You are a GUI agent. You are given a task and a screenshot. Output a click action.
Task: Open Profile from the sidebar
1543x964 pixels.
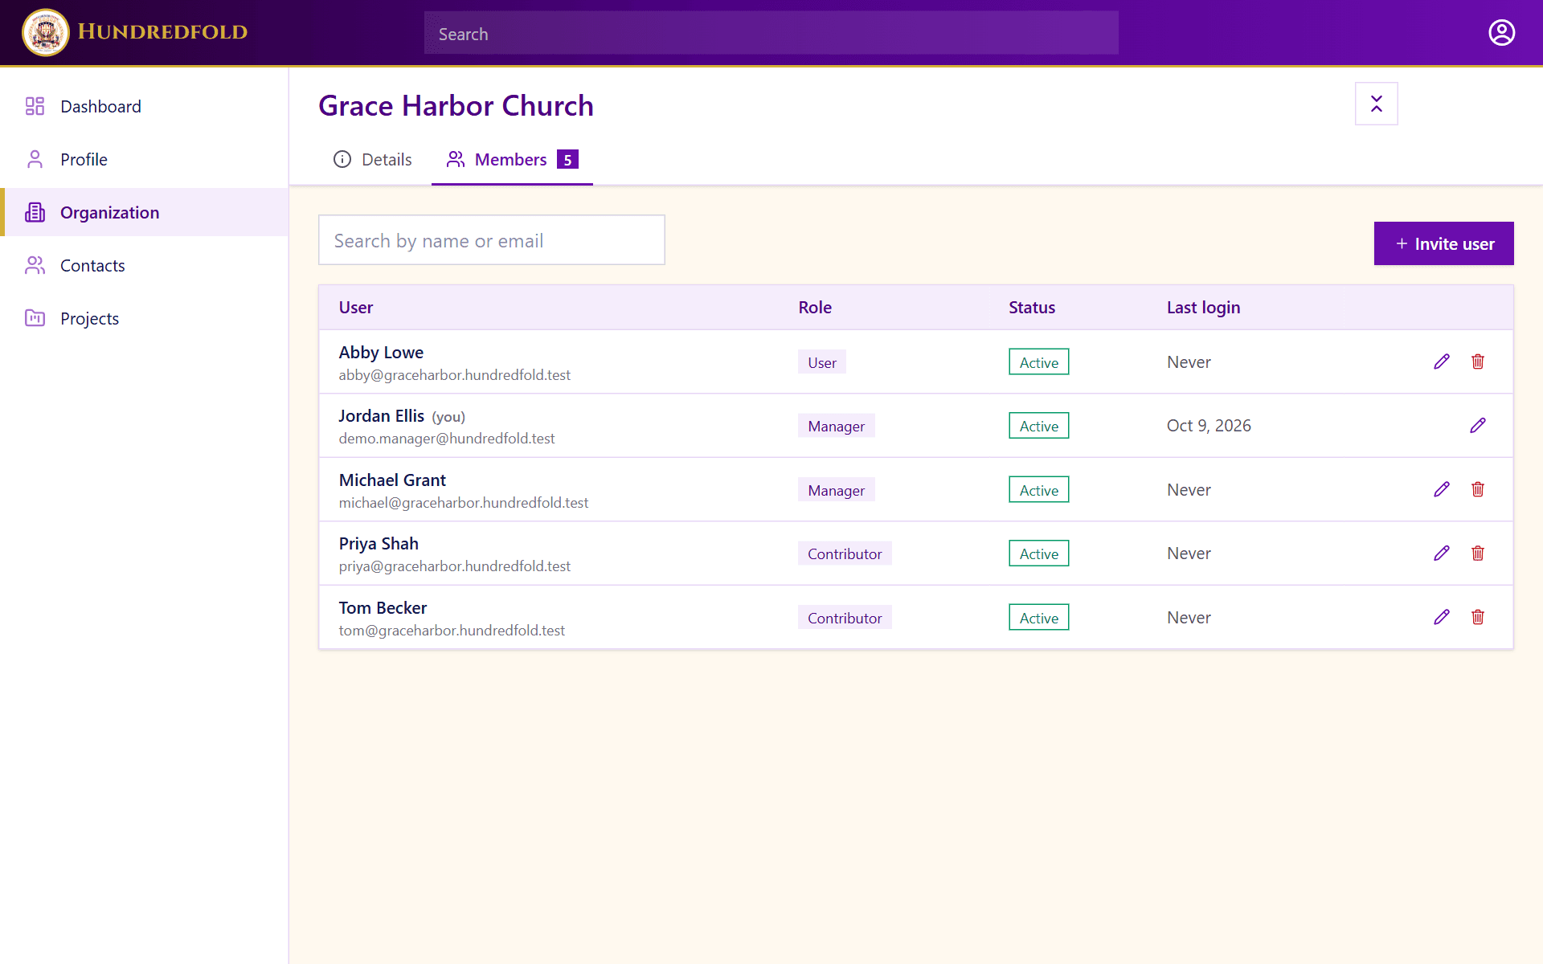click(x=145, y=159)
